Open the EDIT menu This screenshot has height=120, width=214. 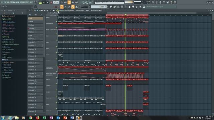click(x=5, y=2)
